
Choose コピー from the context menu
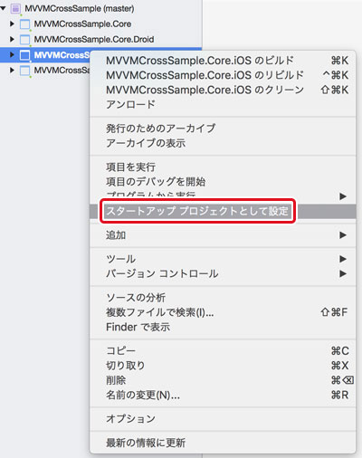223,350
